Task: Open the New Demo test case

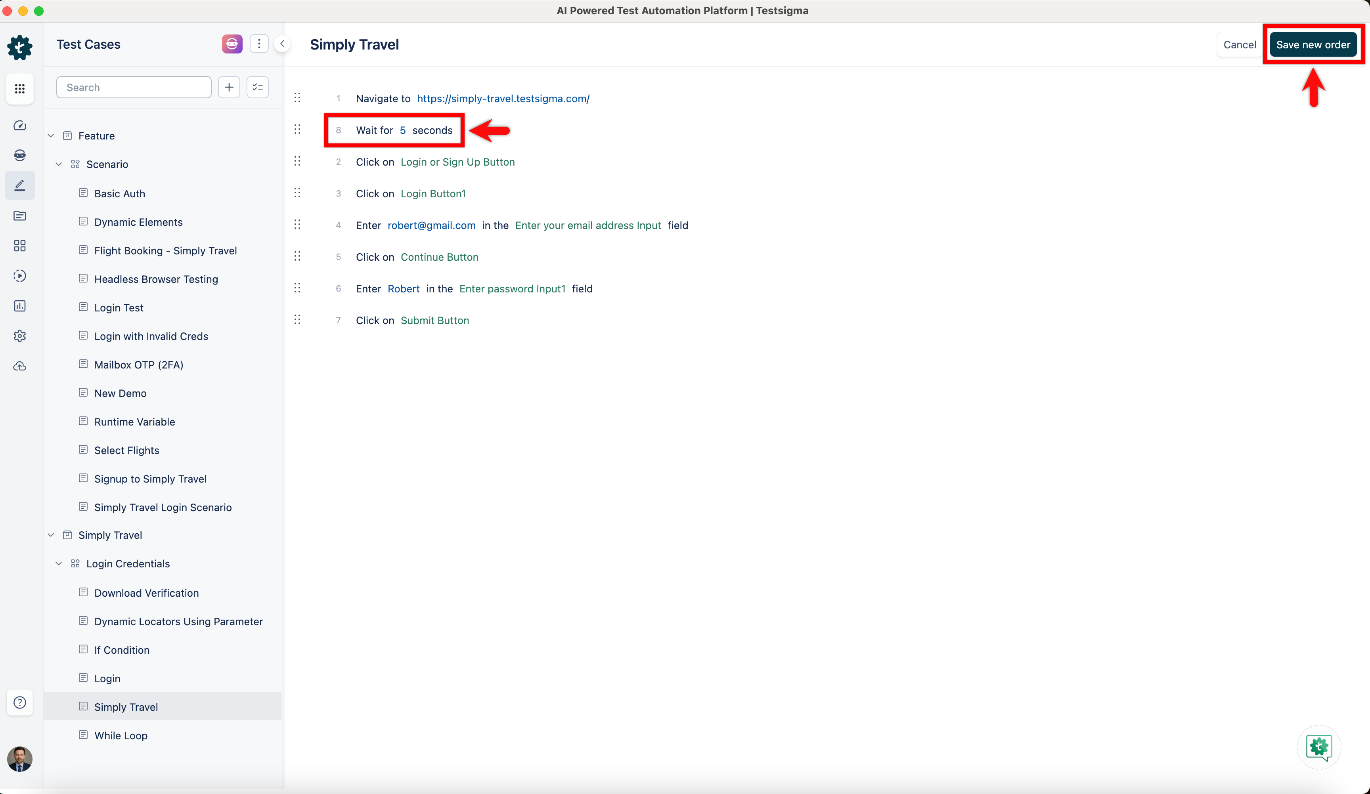Action: [120, 393]
